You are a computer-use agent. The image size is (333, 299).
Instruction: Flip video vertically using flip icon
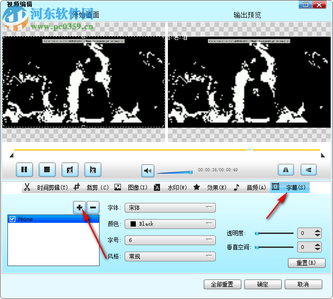(308, 169)
